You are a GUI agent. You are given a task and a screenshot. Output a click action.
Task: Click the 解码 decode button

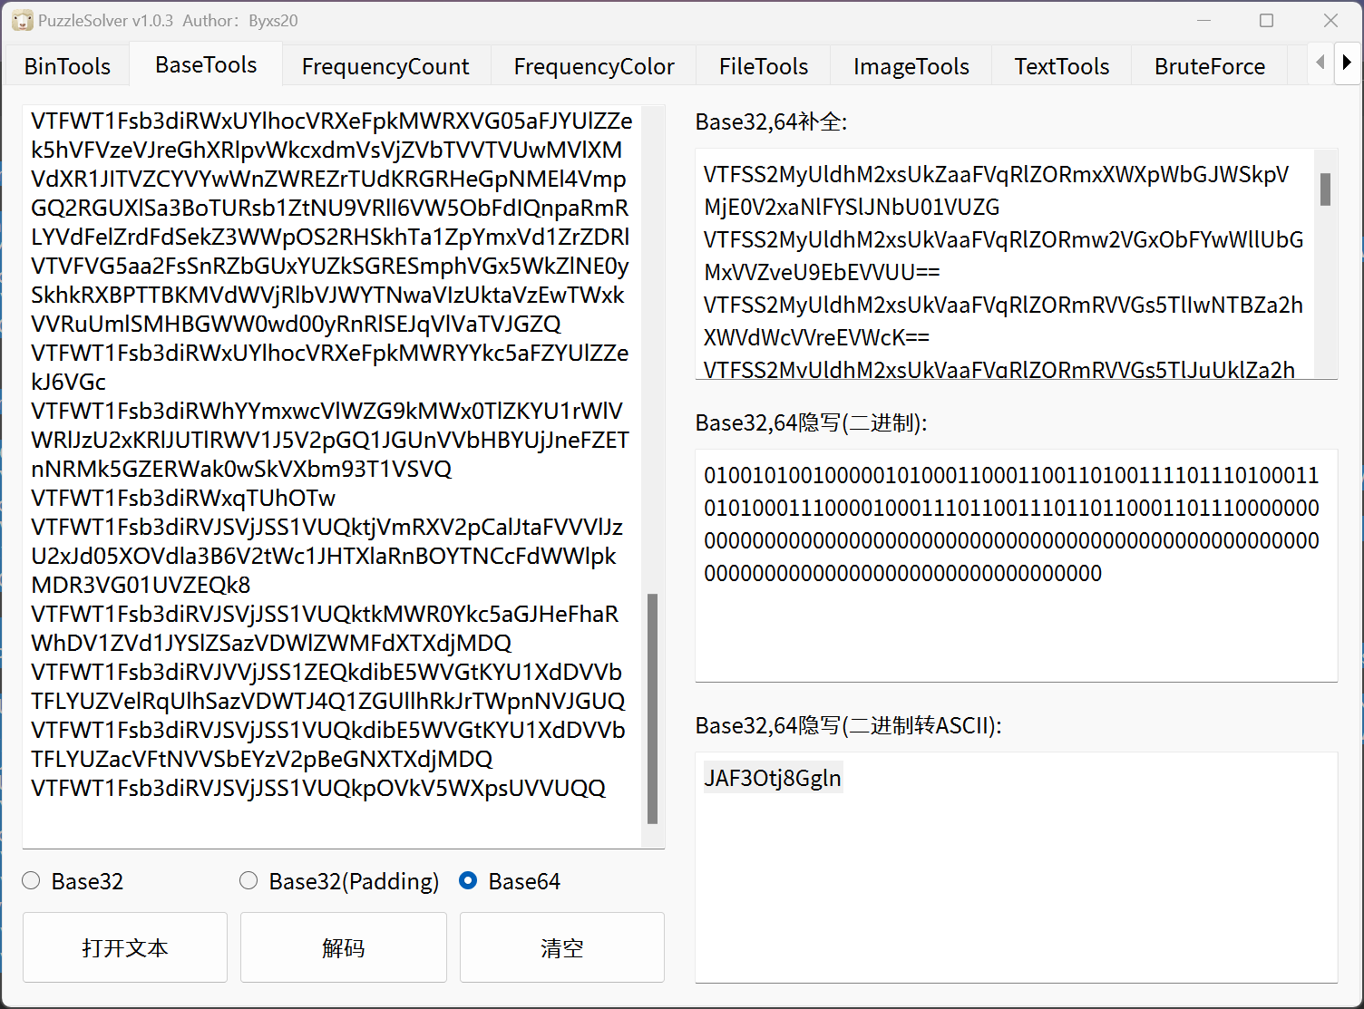coord(343,947)
